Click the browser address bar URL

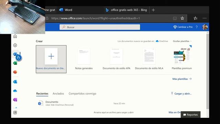[x=96, y=18]
